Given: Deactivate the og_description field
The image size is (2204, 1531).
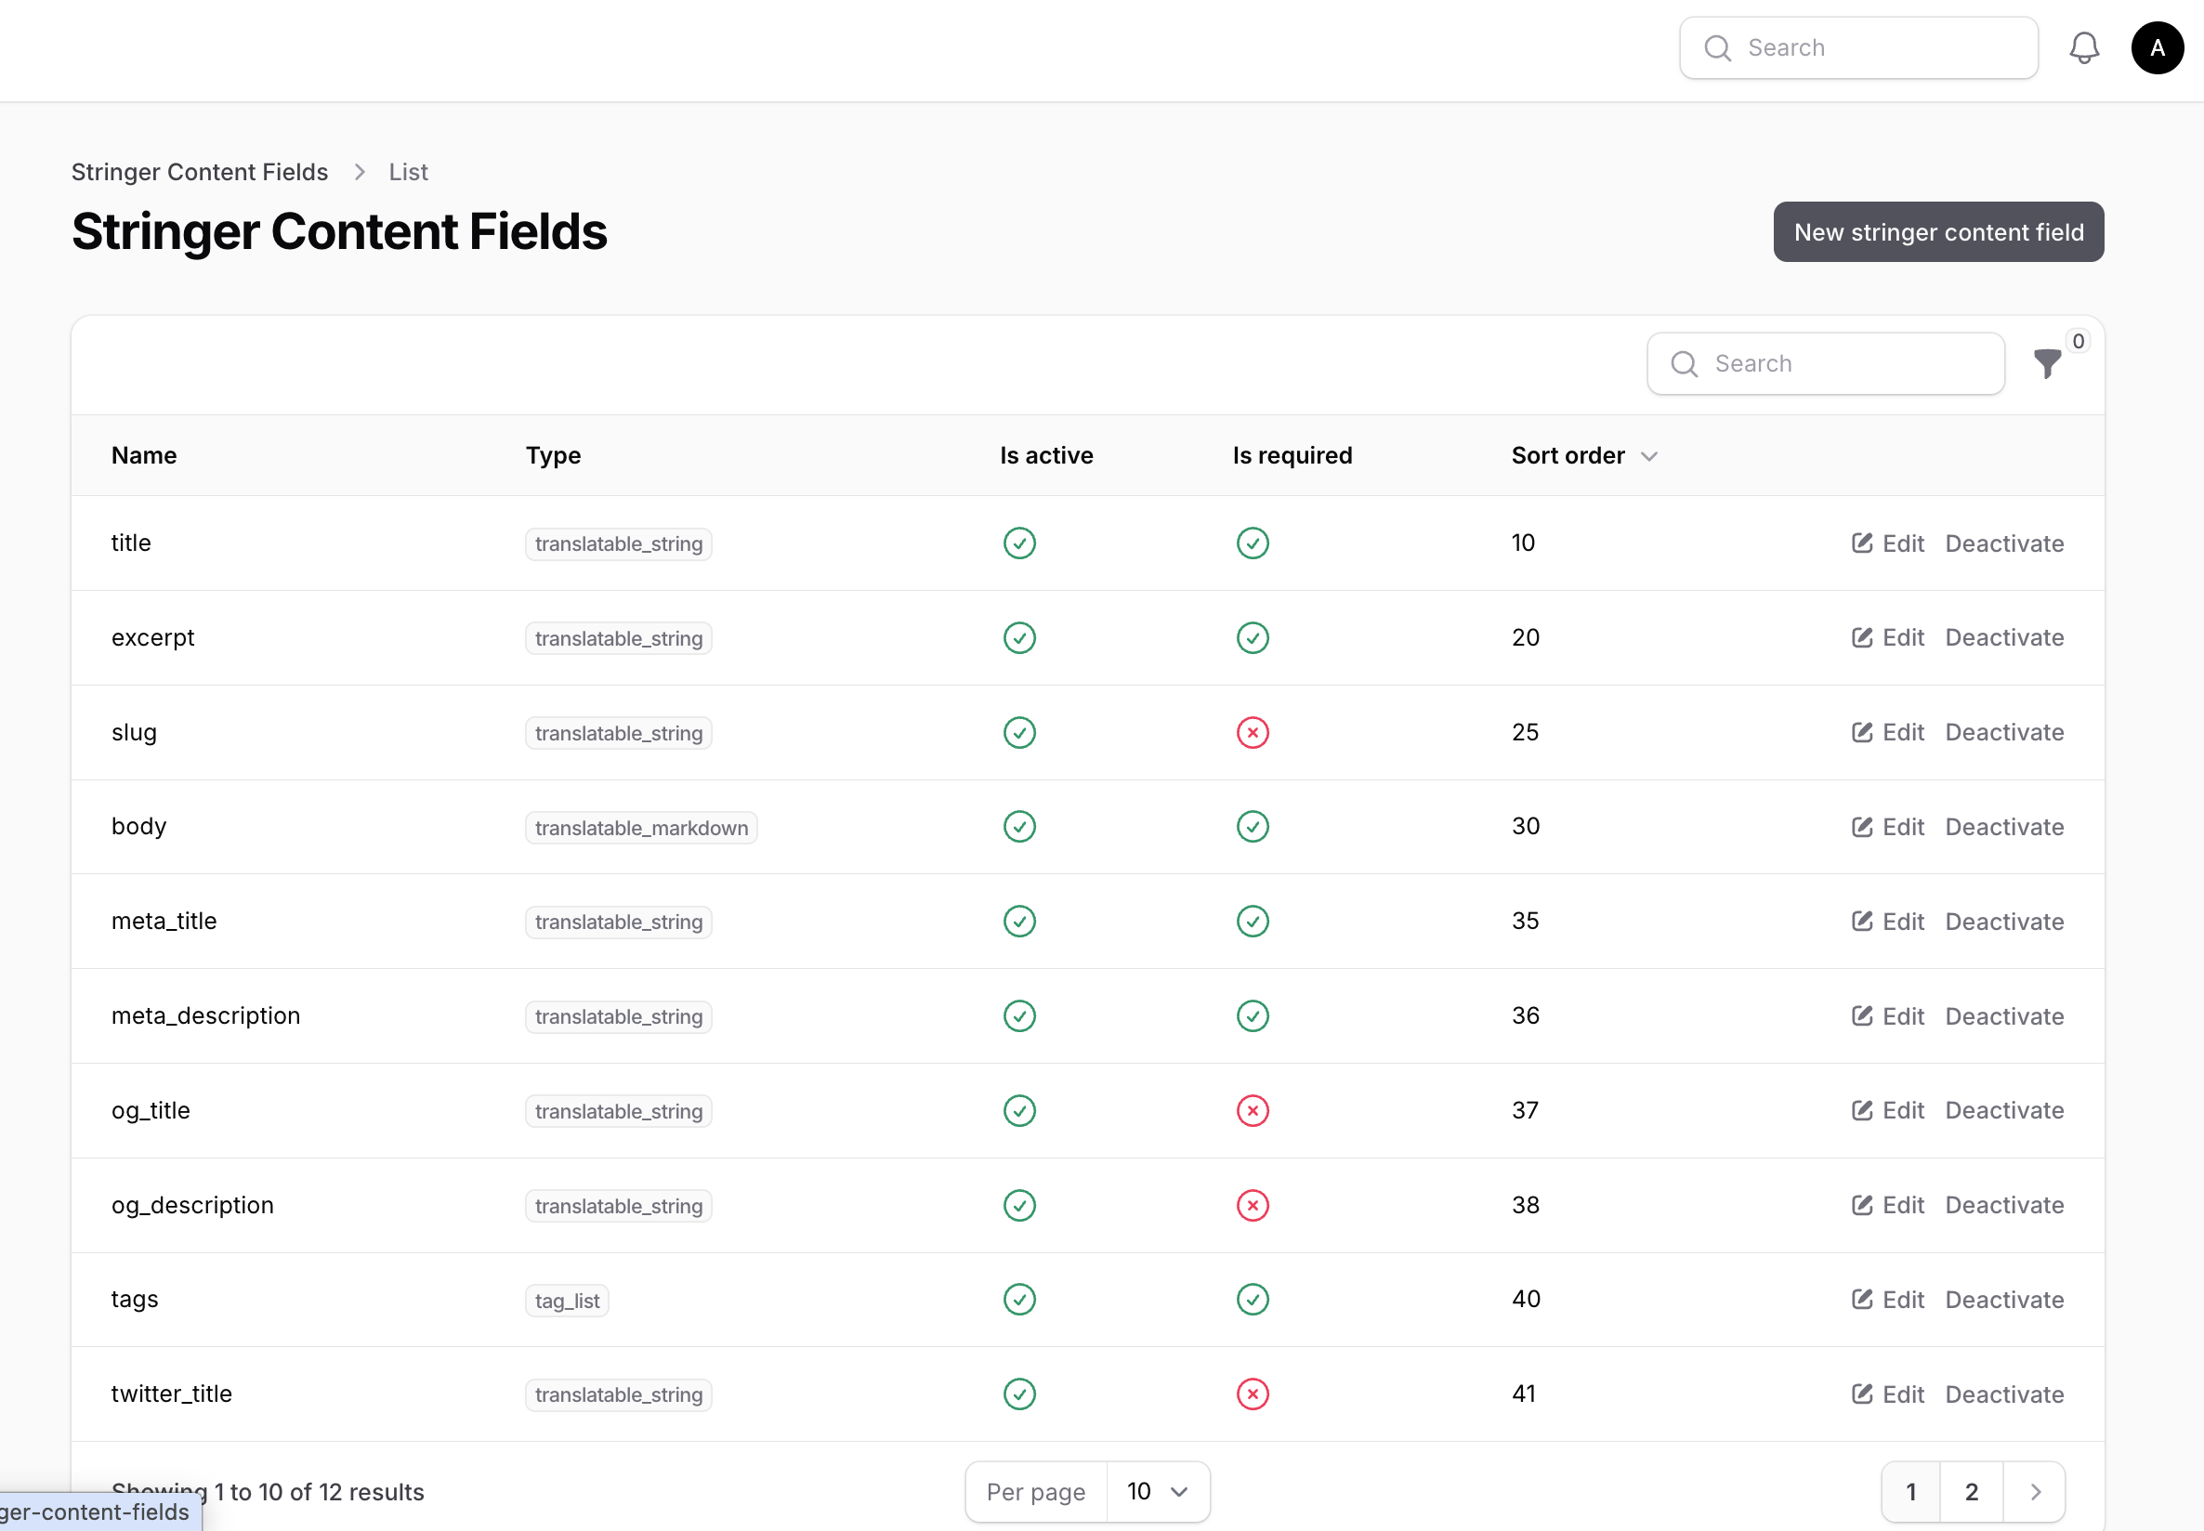Looking at the screenshot, I should tap(2004, 1205).
